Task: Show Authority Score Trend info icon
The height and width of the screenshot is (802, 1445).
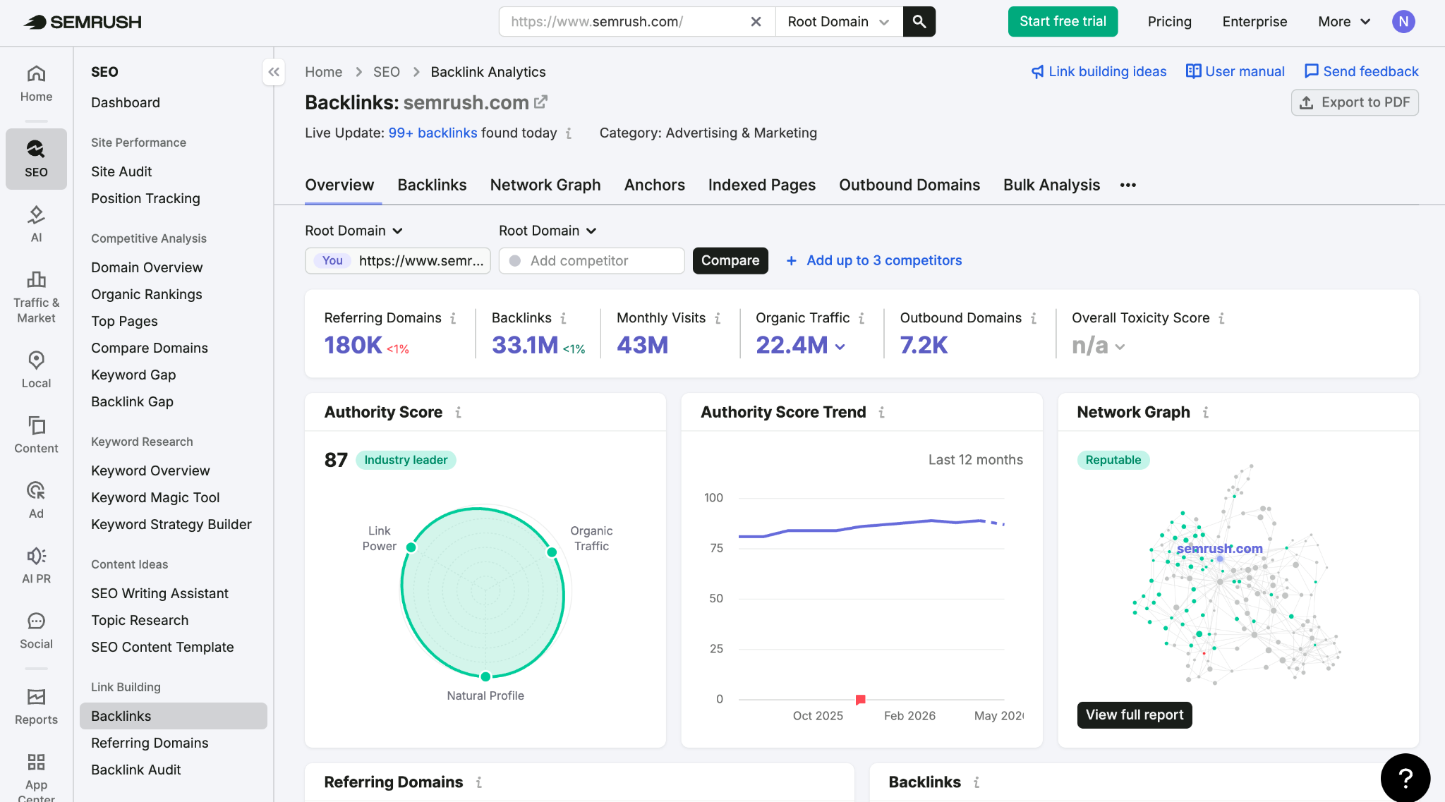Action: pyautogui.click(x=881, y=412)
